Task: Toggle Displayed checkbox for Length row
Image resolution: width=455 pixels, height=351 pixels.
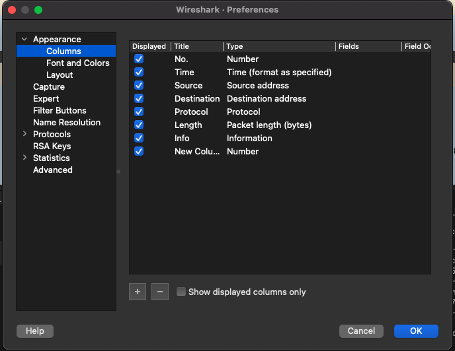Action: pos(139,125)
